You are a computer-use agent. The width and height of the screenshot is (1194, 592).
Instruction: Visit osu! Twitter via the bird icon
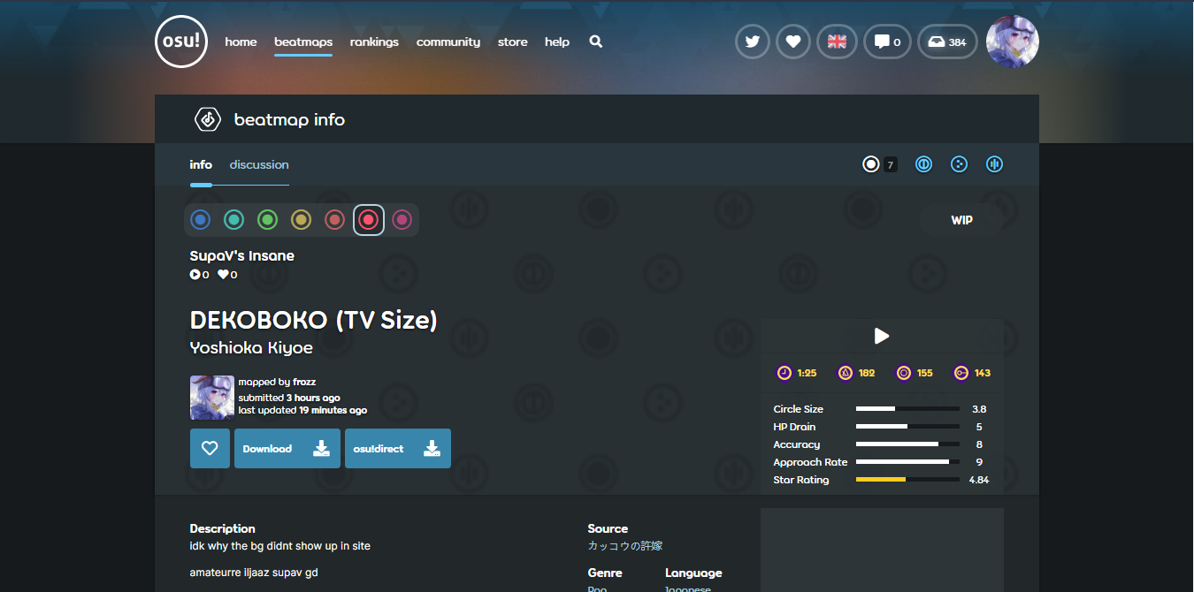[752, 42]
